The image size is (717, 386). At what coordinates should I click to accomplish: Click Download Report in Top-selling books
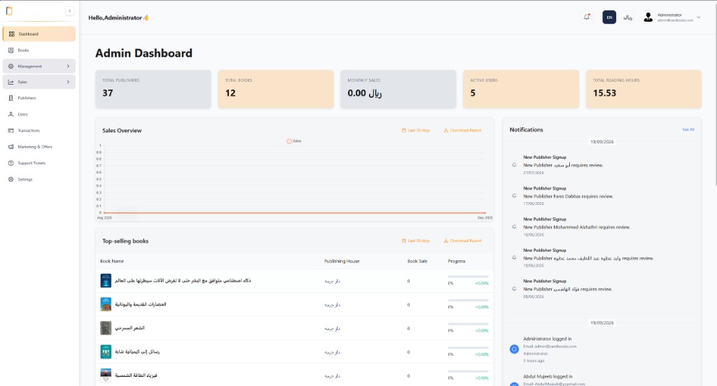coord(463,241)
